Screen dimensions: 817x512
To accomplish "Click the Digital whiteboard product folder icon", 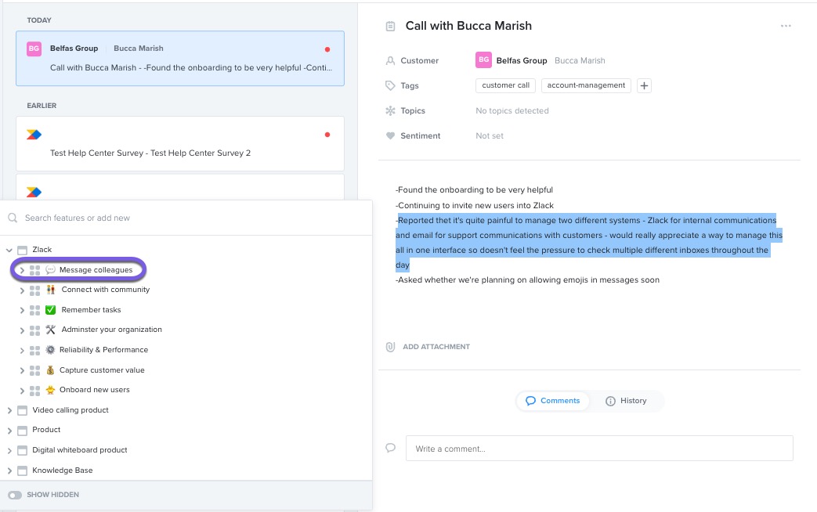I will tap(23, 450).
